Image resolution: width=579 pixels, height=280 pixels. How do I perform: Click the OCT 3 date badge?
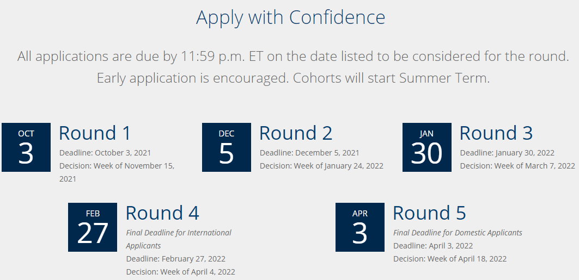pyautogui.click(x=26, y=147)
